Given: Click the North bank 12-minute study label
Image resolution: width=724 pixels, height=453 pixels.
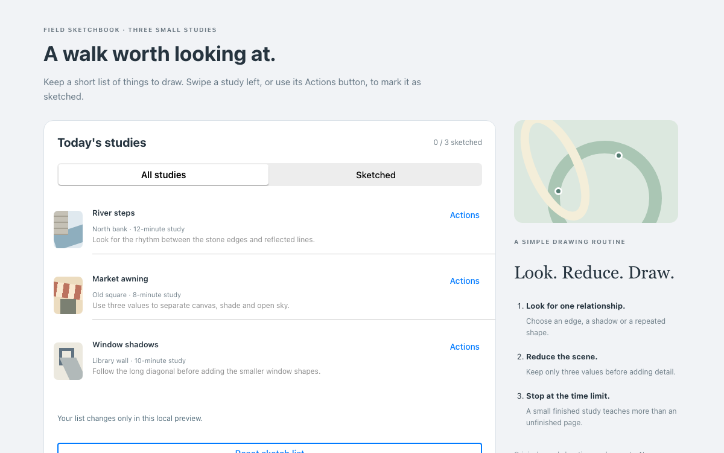Looking at the screenshot, I should 138,229.
